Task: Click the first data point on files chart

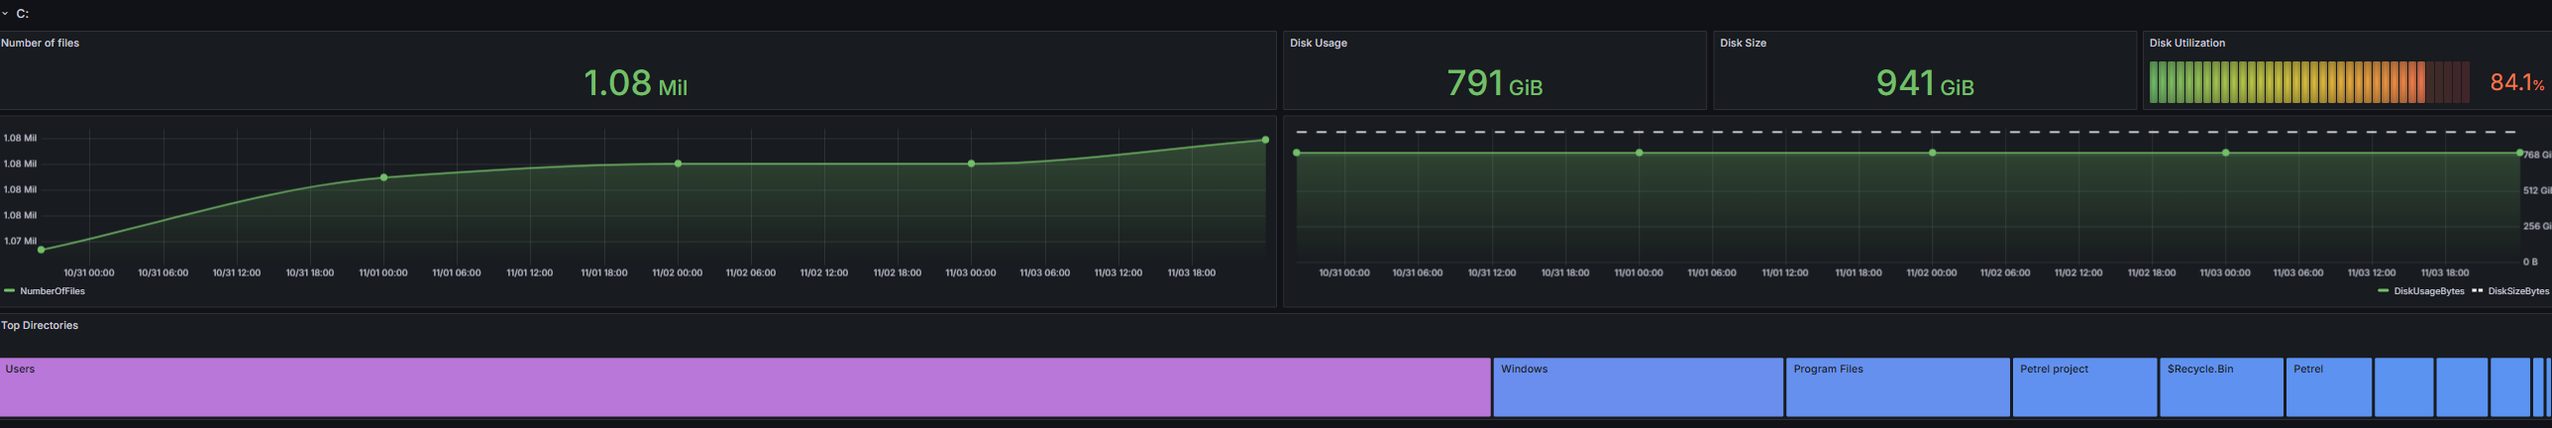Action: click(41, 250)
